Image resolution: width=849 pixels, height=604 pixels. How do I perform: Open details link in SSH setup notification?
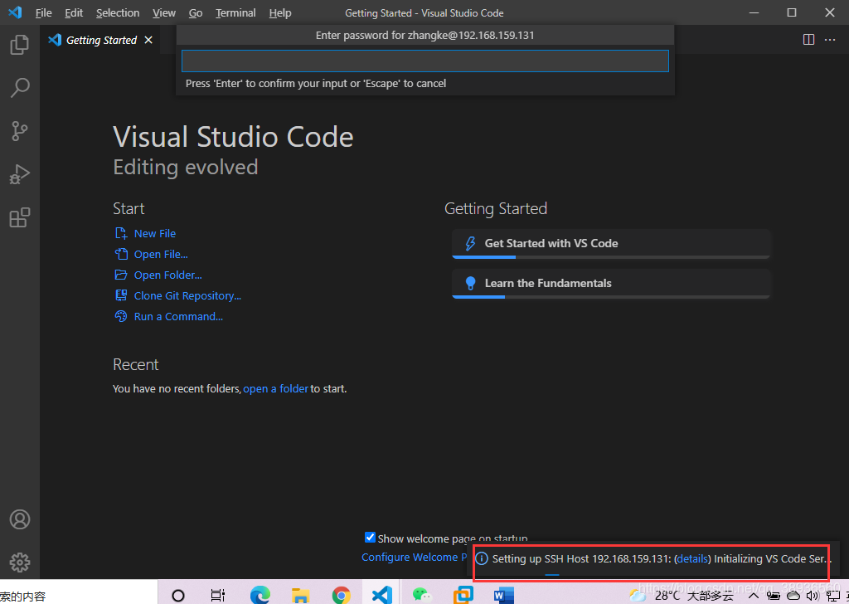pyautogui.click(x=692, y=558)
